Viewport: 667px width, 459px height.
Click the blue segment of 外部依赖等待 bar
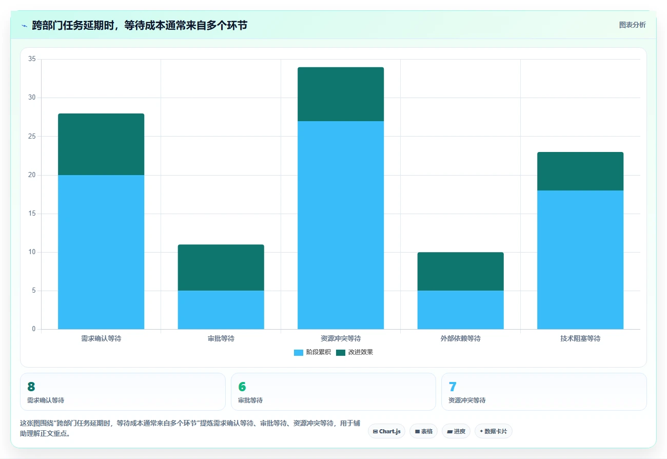[460, 310]
